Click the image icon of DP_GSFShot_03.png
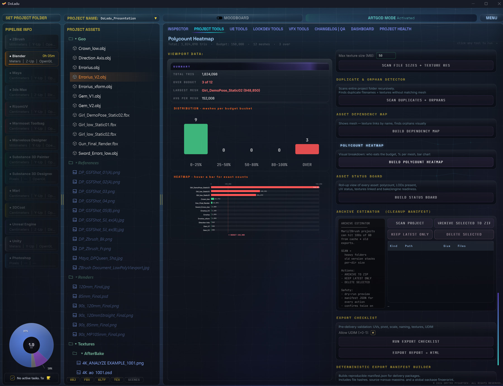Image resolution: width=503 pixels, height=386 pixels. point(75,191)
